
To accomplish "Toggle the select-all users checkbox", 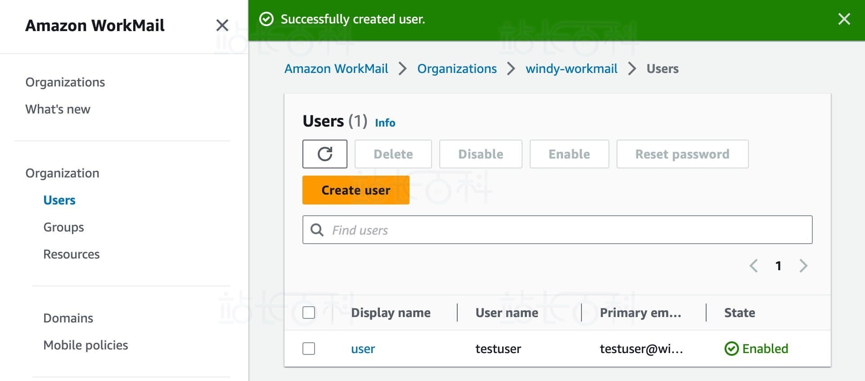I will 309,313.
